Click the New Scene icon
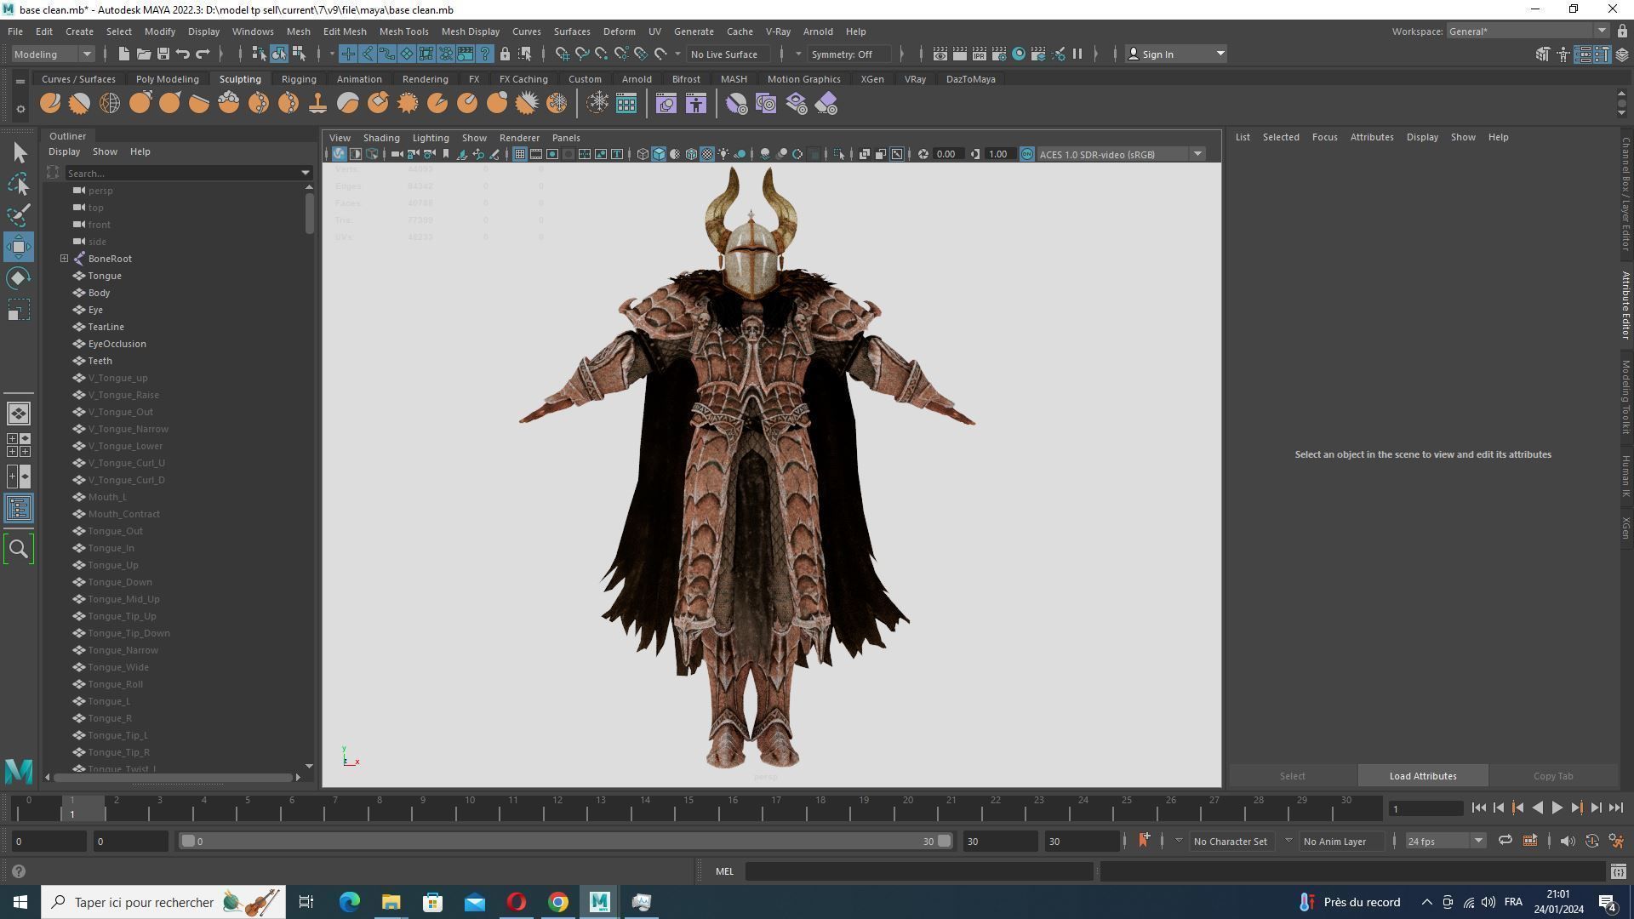1634x919 pixels. (123, 54)
